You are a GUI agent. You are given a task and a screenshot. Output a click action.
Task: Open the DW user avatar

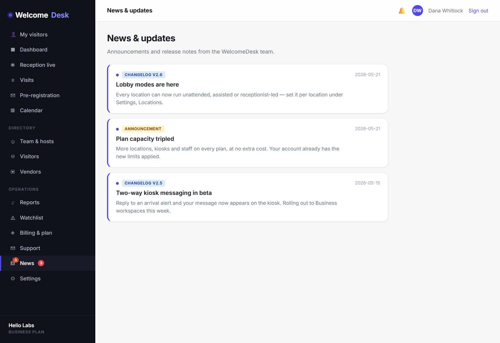[417, 11]
